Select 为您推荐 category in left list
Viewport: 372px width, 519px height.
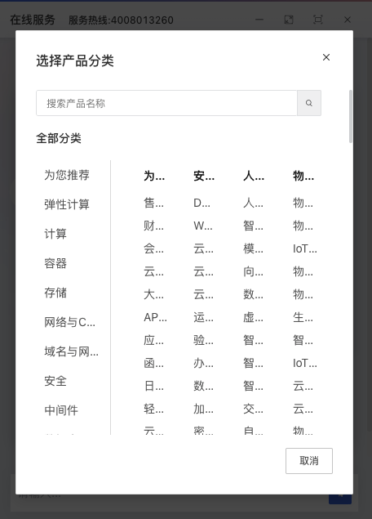coord(67,175)
